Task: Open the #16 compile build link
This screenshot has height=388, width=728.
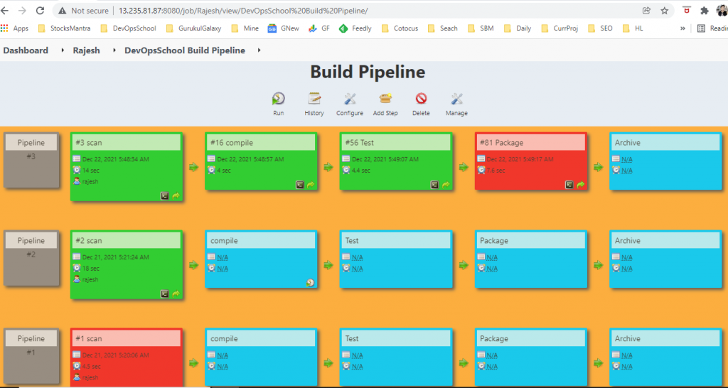Action: point(232,143)
